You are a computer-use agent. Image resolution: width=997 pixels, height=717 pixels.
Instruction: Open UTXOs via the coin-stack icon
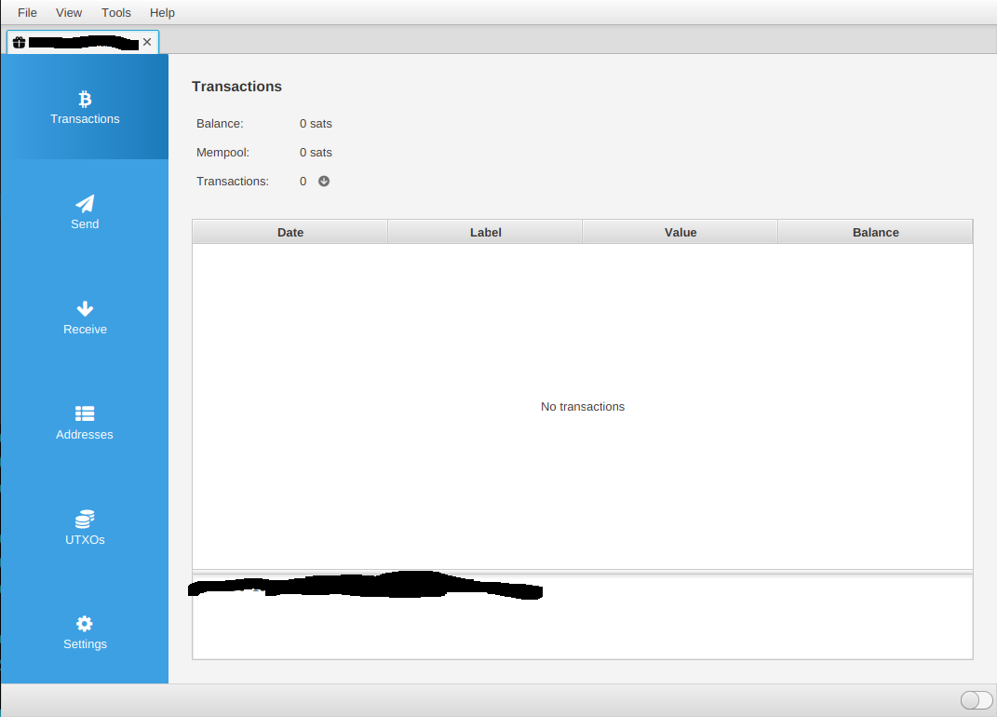85,519
